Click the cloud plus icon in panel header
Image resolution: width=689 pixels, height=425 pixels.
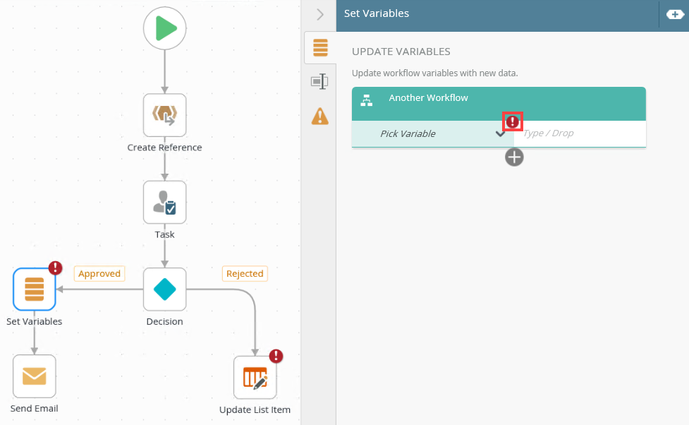675,15
